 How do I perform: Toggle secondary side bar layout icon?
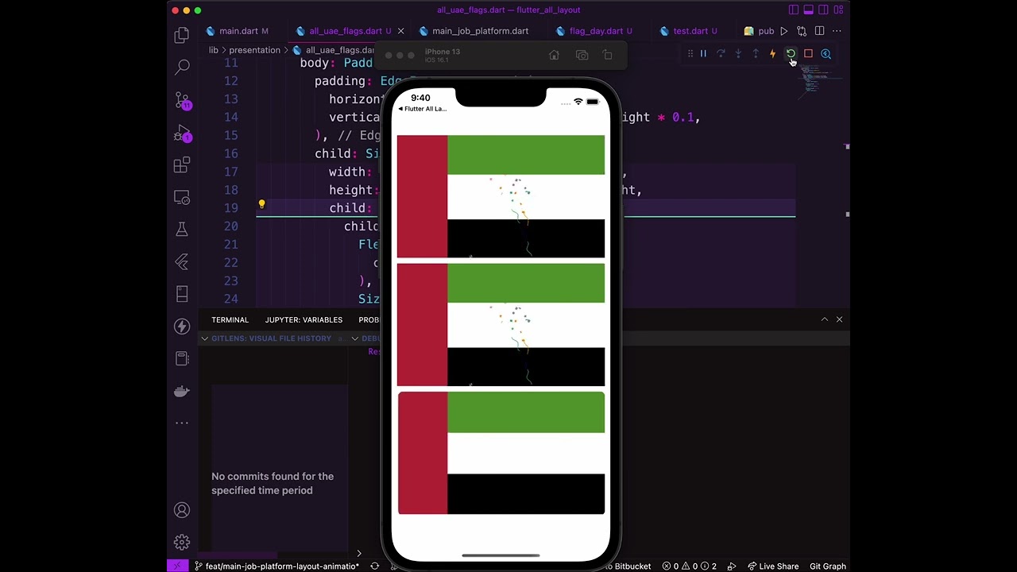point(824,10)
